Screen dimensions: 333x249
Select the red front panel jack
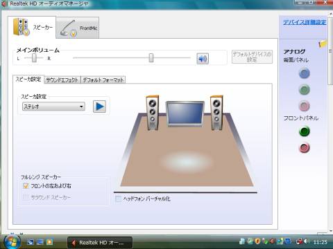[304, 148]
